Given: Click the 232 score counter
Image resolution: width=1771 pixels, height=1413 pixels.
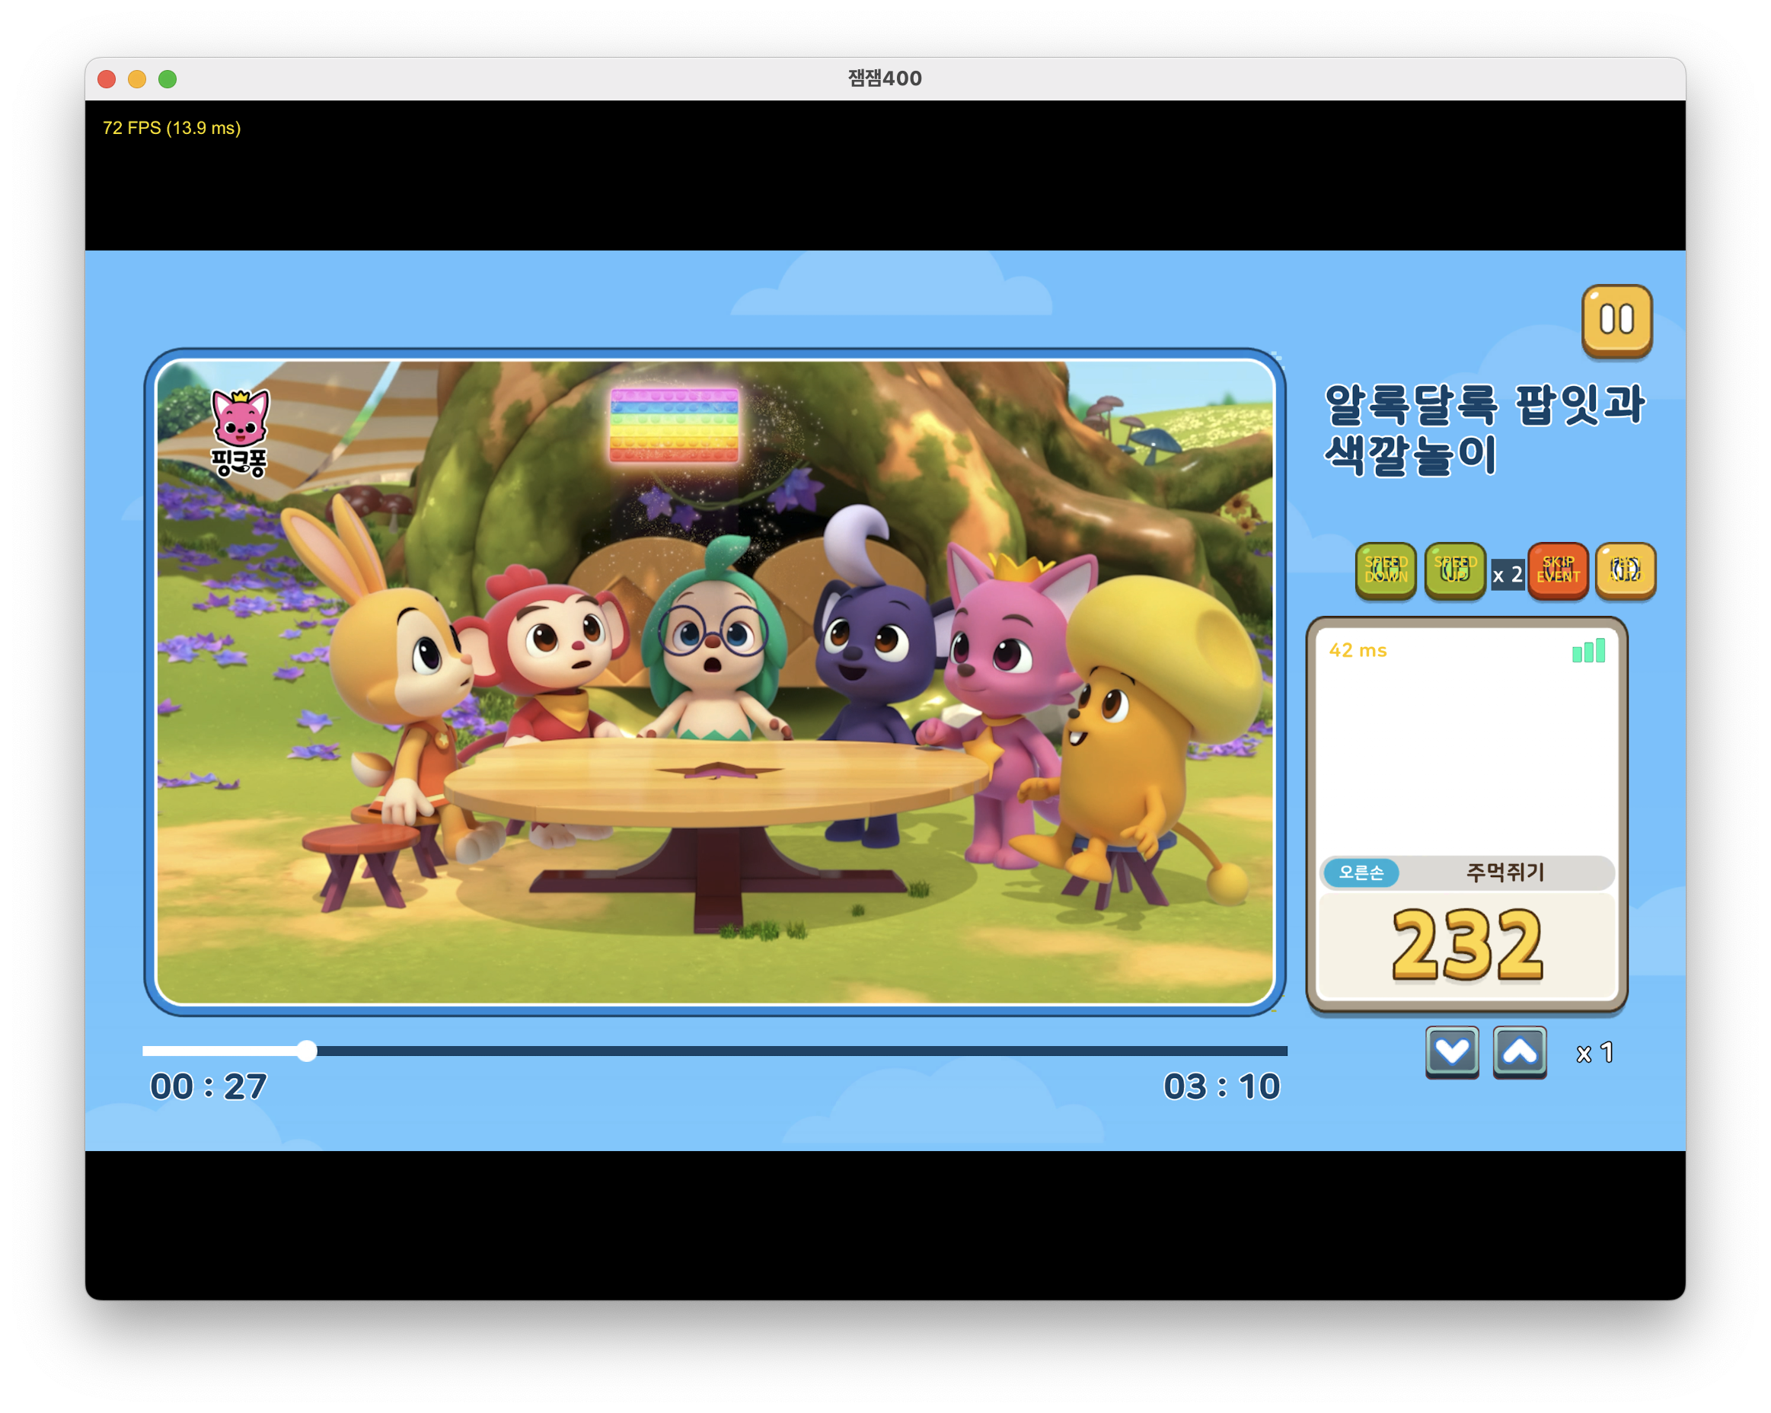Looking at the screenshot, I should point(1466,945).
